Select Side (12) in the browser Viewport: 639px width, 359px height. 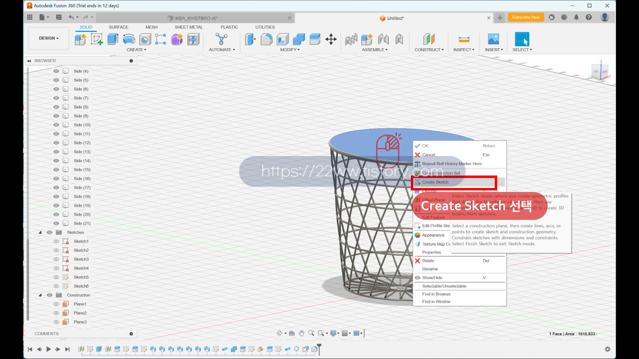[x=82, y=143]
